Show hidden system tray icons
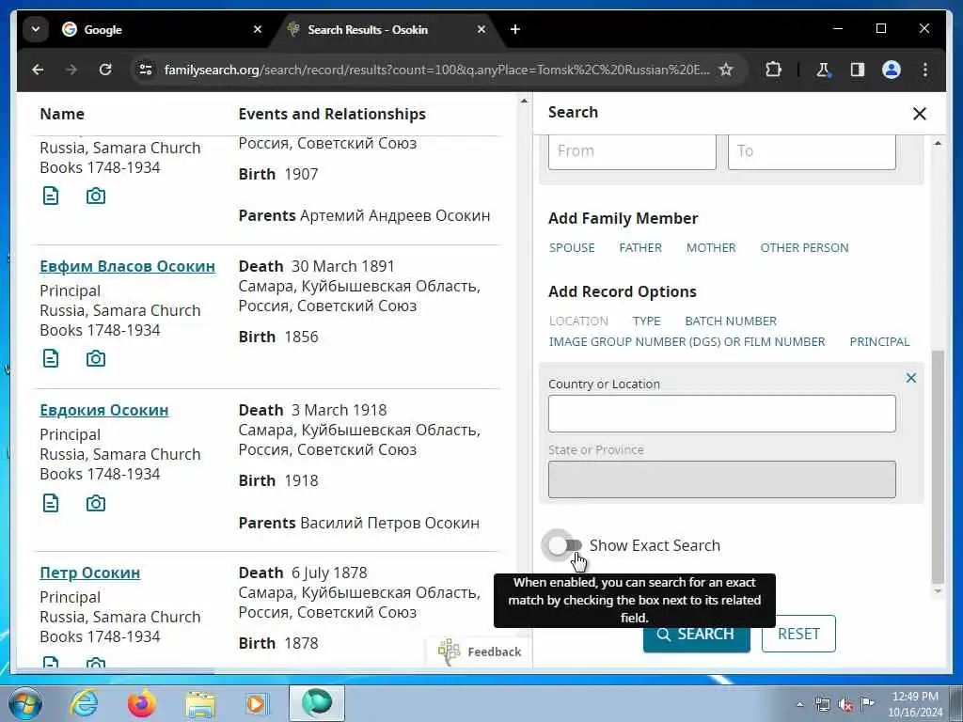This screenshot has height=722, width=963. [x=799, y=704]
